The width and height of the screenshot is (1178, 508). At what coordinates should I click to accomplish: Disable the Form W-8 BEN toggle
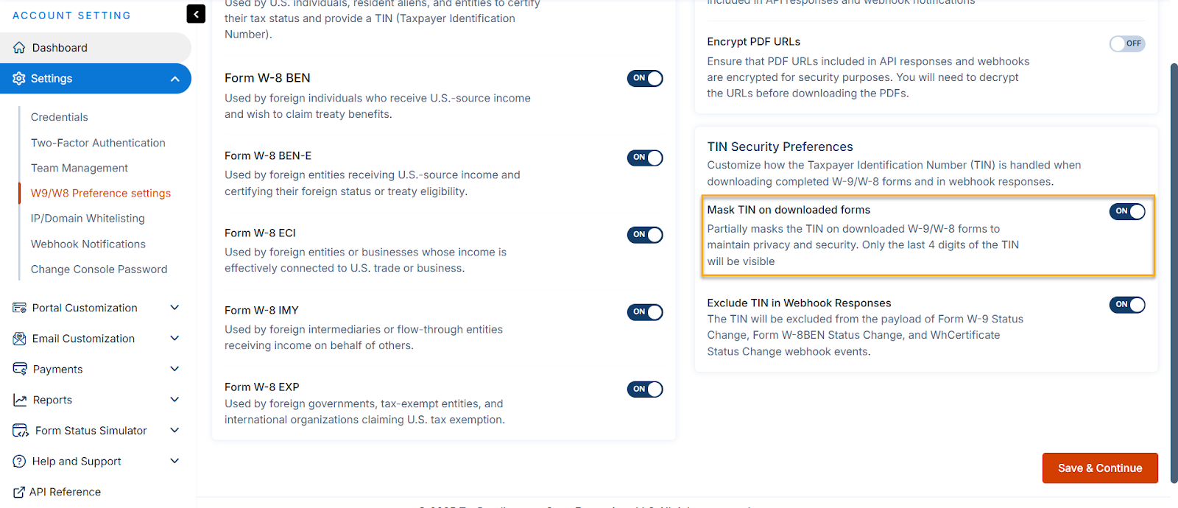pyautogui.click(x=645, y=79)
